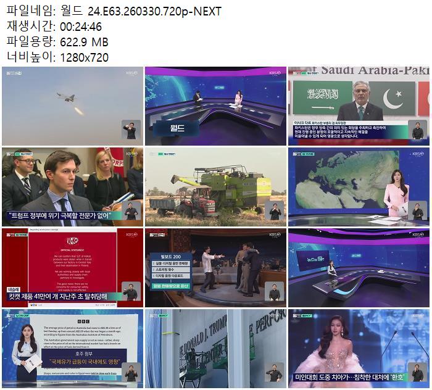Screen dimensions: 432x390
Task: Select the Saudi Arabia flag in press conference frame
Action: click(322, 96)
